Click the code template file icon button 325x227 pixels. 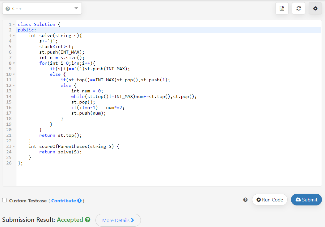(x=282, y=9)
